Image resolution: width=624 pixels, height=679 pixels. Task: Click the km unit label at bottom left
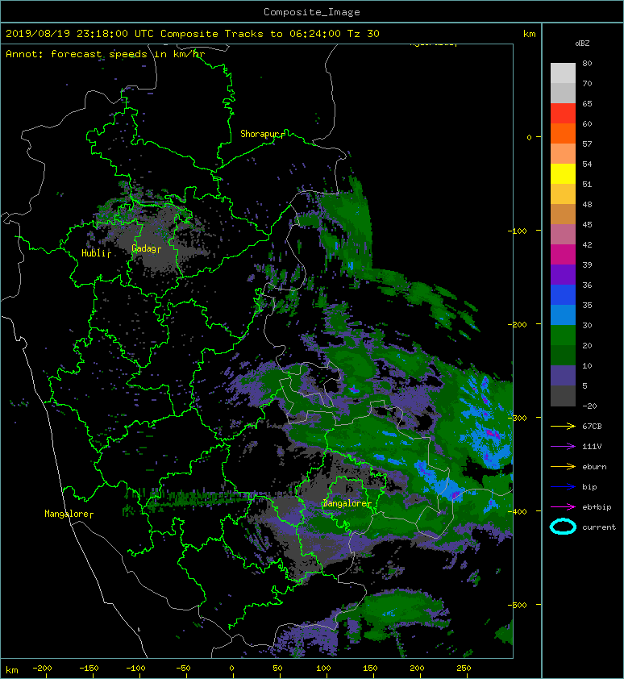(12, 670)
